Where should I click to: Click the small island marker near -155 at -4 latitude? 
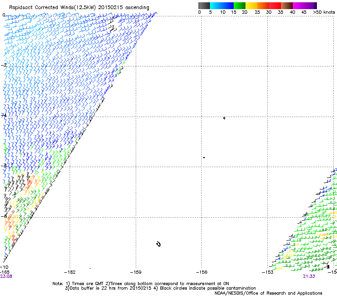point(224,118)
